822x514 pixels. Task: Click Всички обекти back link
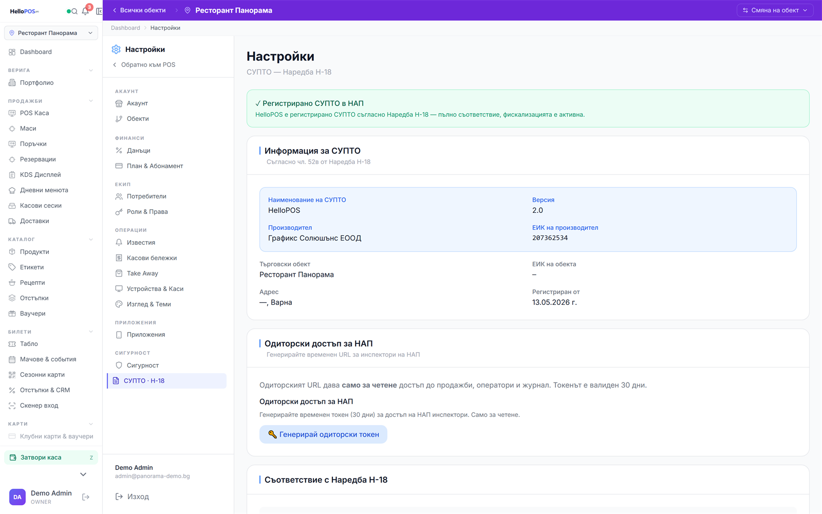coord(139,10)
